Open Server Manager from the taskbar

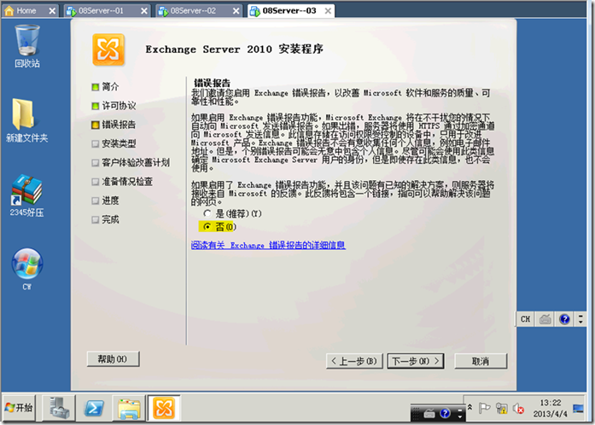point(59,408)
